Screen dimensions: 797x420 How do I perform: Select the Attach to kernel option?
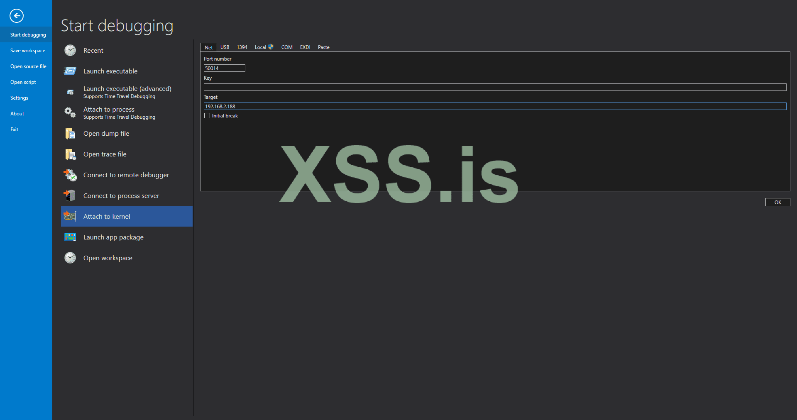127,216
